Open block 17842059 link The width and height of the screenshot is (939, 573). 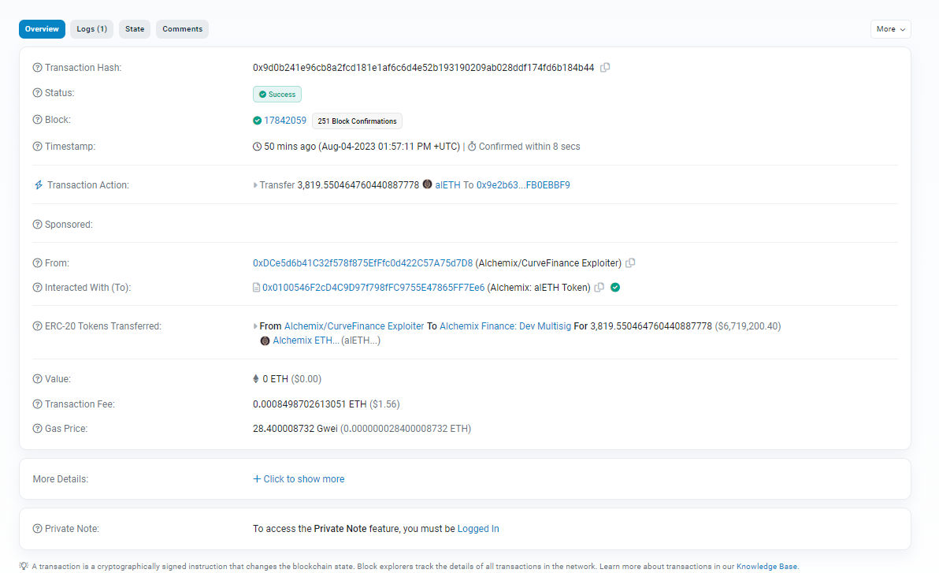click(x=284, y=121)
